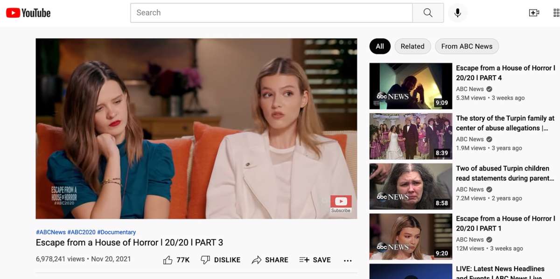The width and height of the screenshot is (560, 279).
Task: Click the video player frame
Action: point(196,128)
